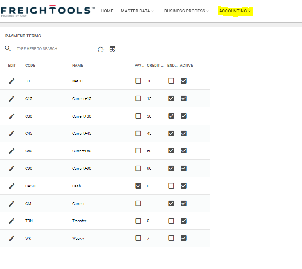Open edit pencil for Weekly row
This screenshot has height=269, width=302.
pos(12,239)
